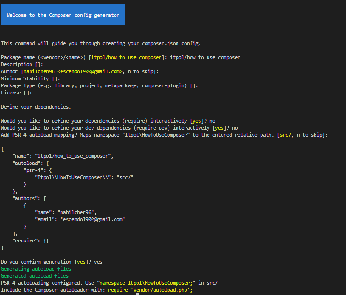The image size is (346, 295).
Task: Click the '"name": "itpol/how_to_use_composer",' JSON line
Action: [x=63, y=156]
